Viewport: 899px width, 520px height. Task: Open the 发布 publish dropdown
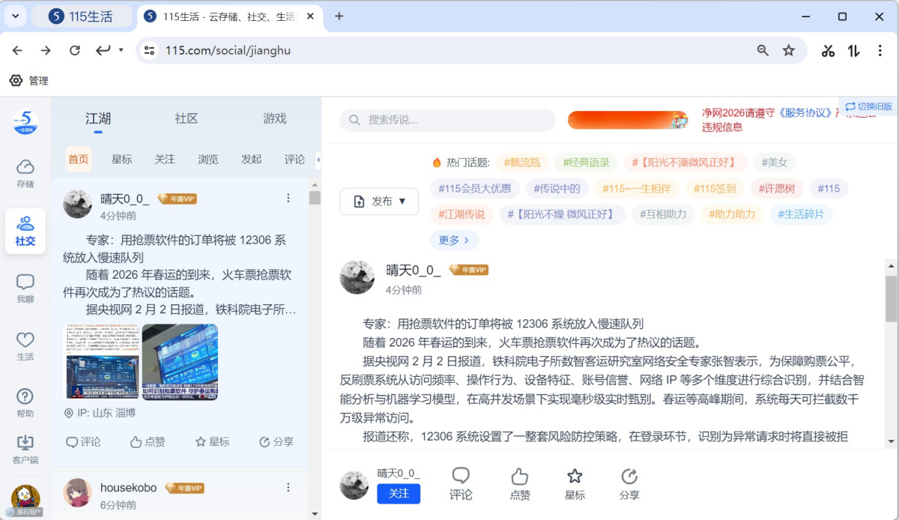379,201
